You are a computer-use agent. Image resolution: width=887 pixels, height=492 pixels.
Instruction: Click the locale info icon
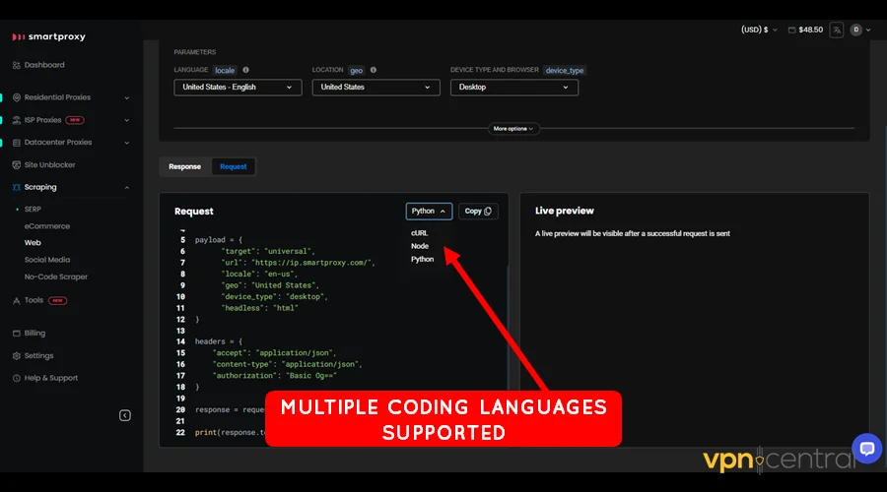point(245,70)
